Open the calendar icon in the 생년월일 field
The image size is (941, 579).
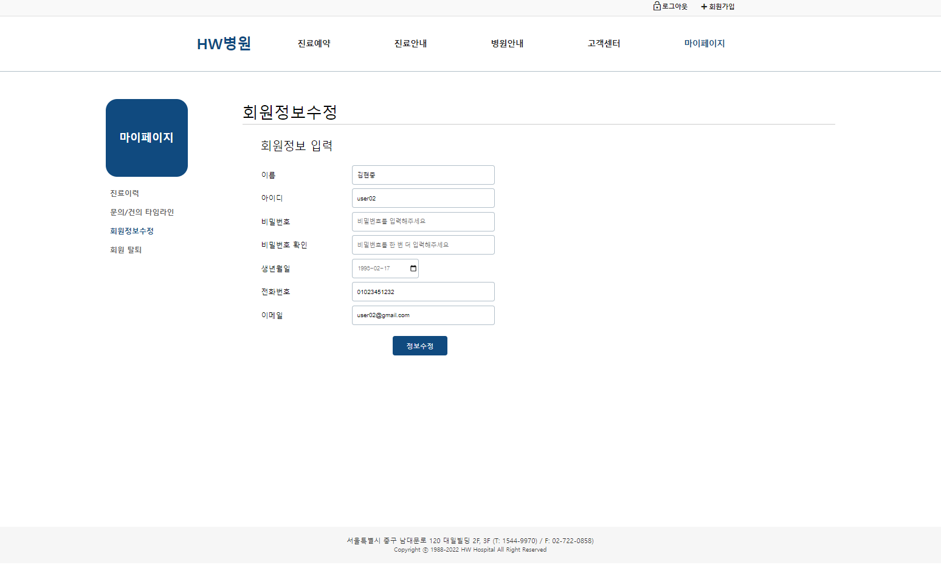tap(413, 268)
